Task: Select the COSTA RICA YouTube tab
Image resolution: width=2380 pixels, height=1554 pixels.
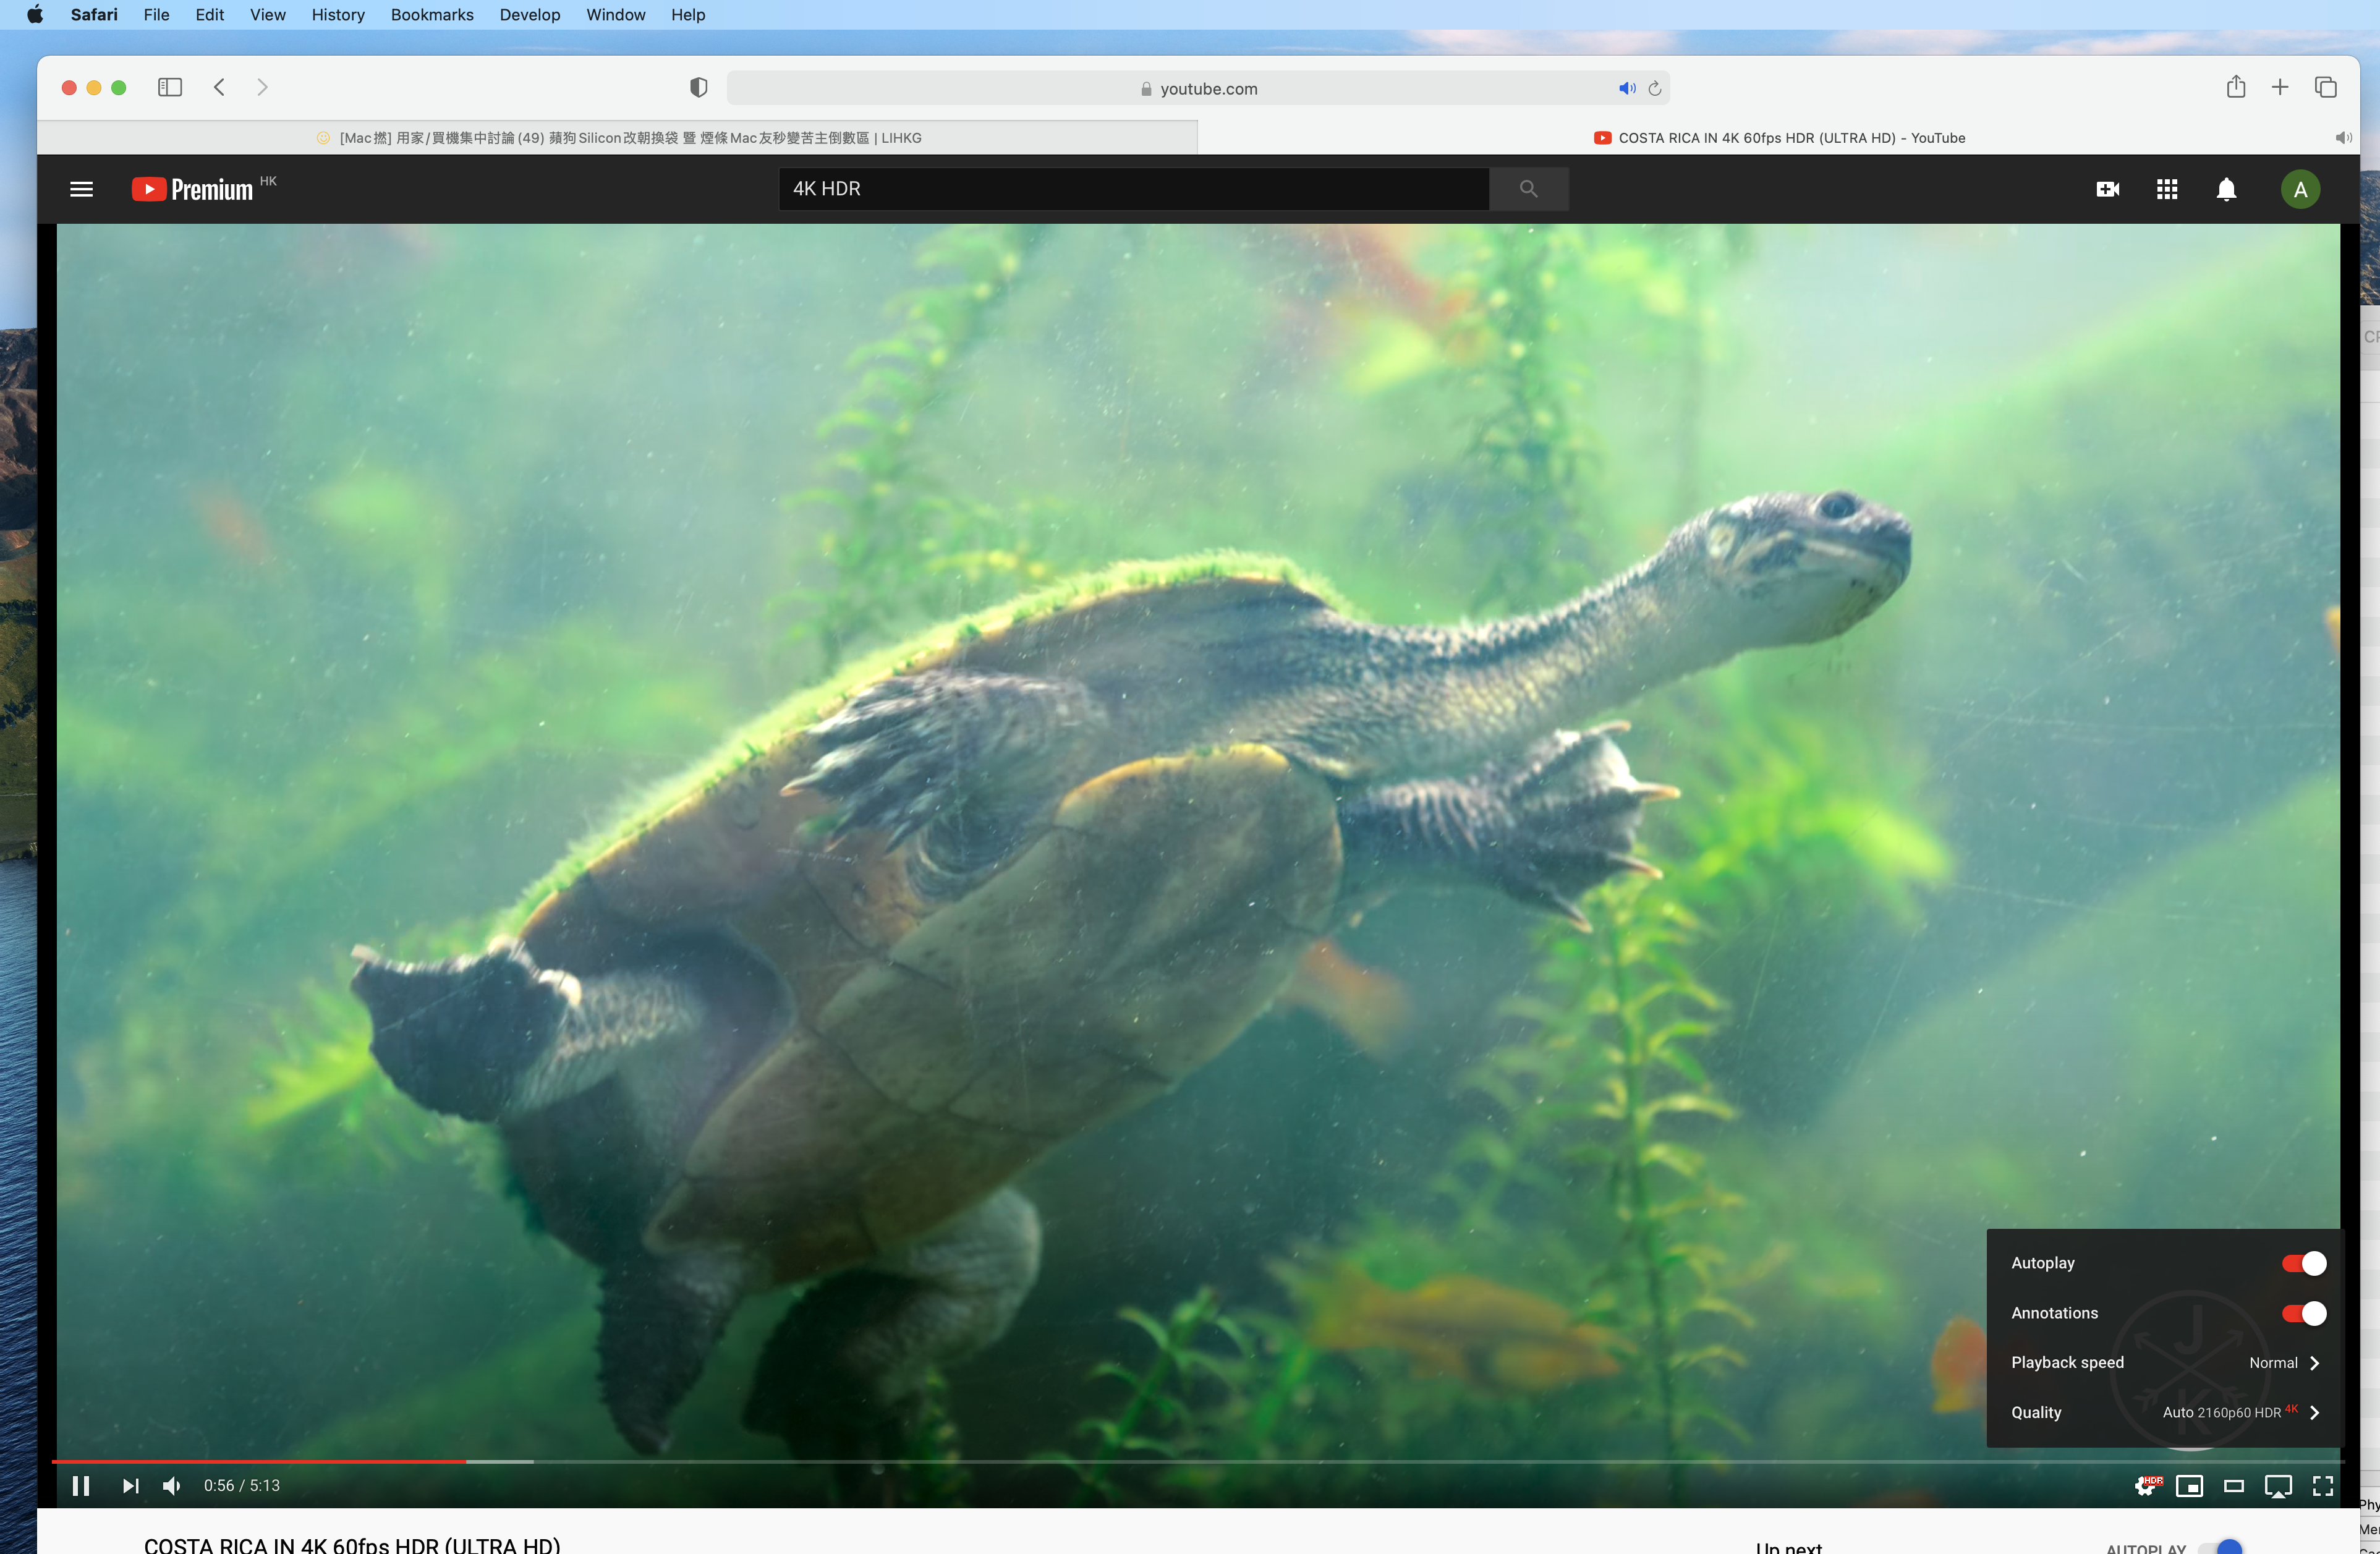Action: [1778, 138]
